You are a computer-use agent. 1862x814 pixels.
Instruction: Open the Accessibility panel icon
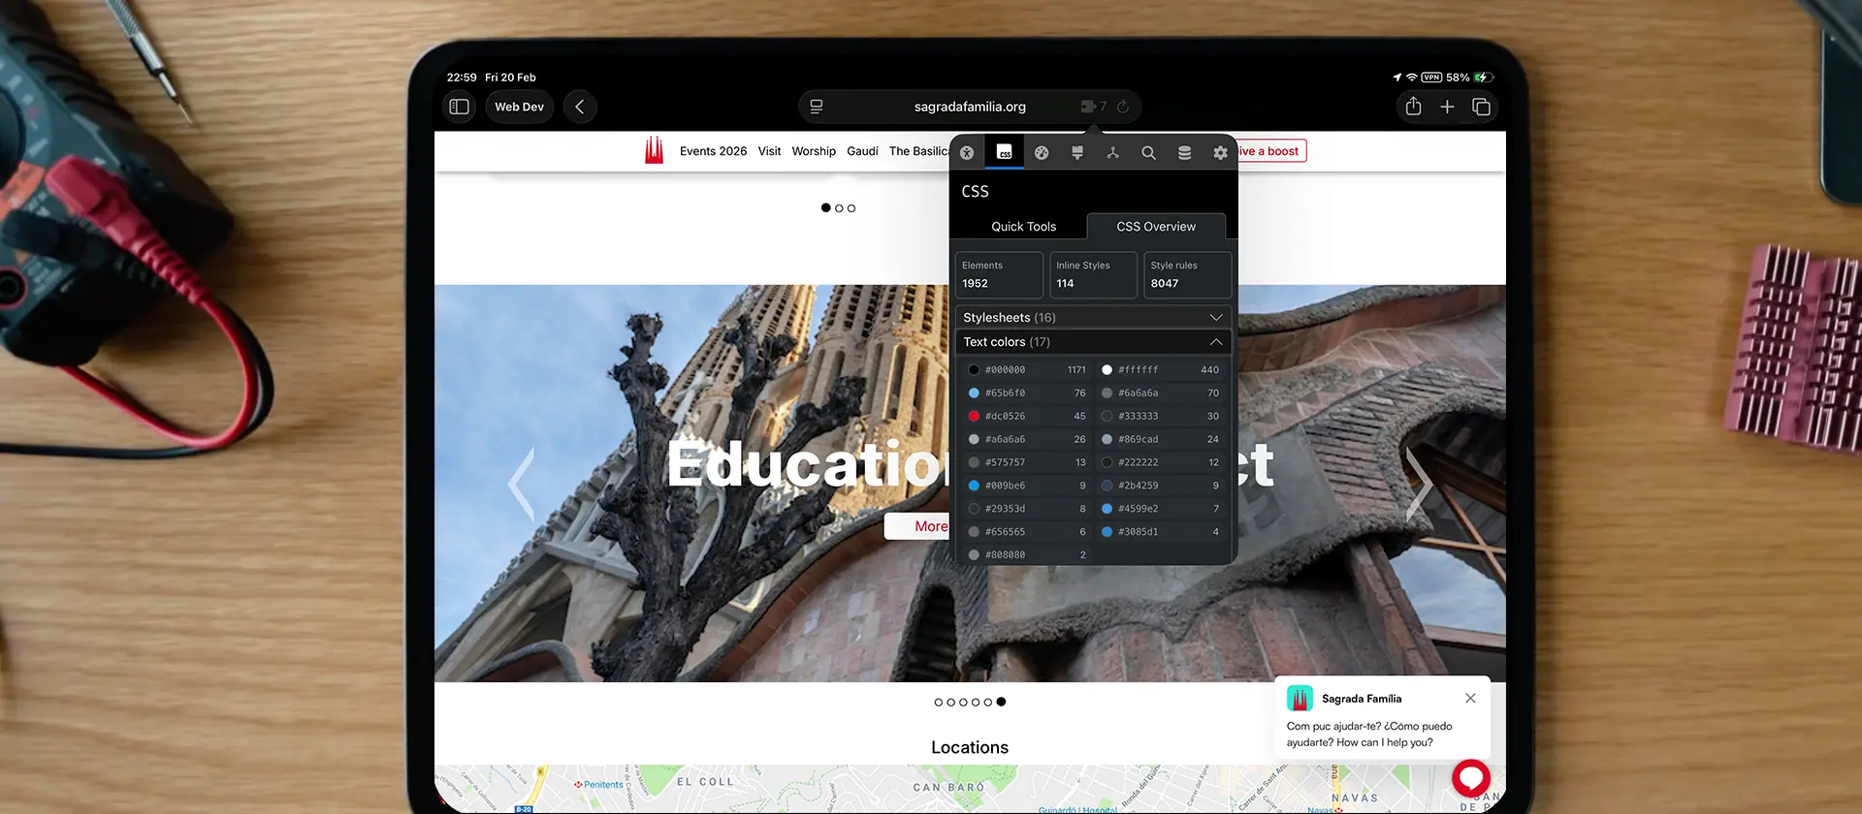coord(967,153)
